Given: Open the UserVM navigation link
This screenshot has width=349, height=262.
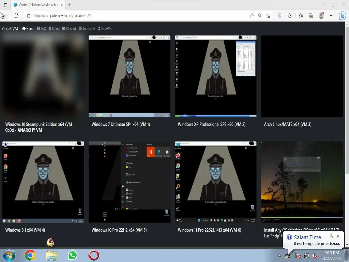Looking at the screenshot, I should [x=105, y=29].
